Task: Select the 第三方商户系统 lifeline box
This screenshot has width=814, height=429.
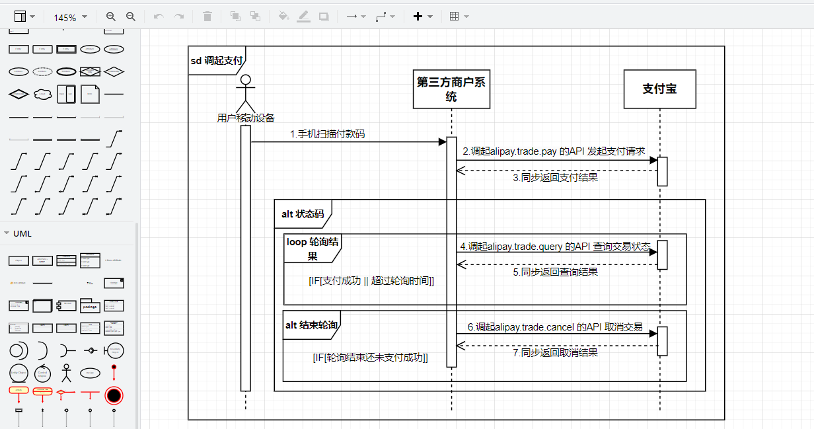Action: click(x=451, y=89)
